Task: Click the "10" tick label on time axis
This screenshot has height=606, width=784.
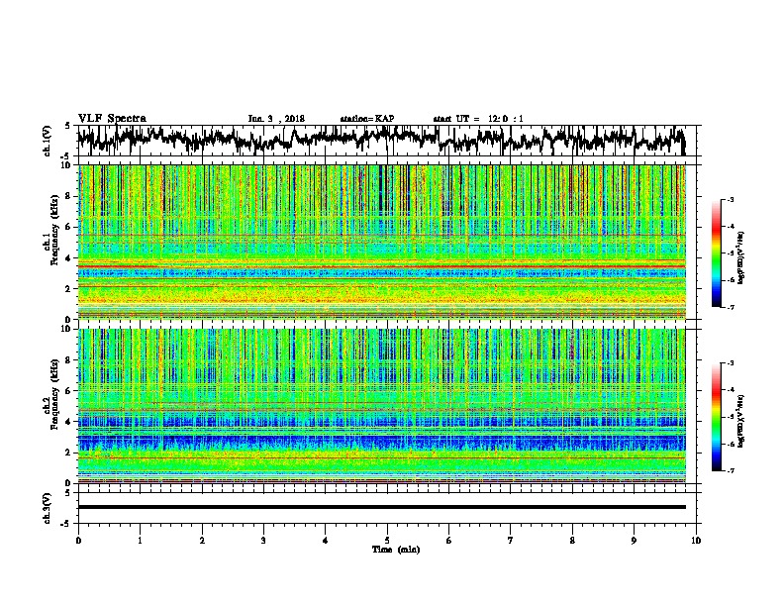Action: [696, 541]
